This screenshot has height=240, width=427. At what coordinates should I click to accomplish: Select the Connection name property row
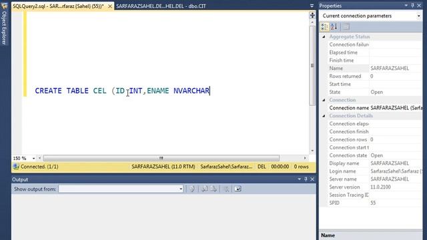coord(375,108)
